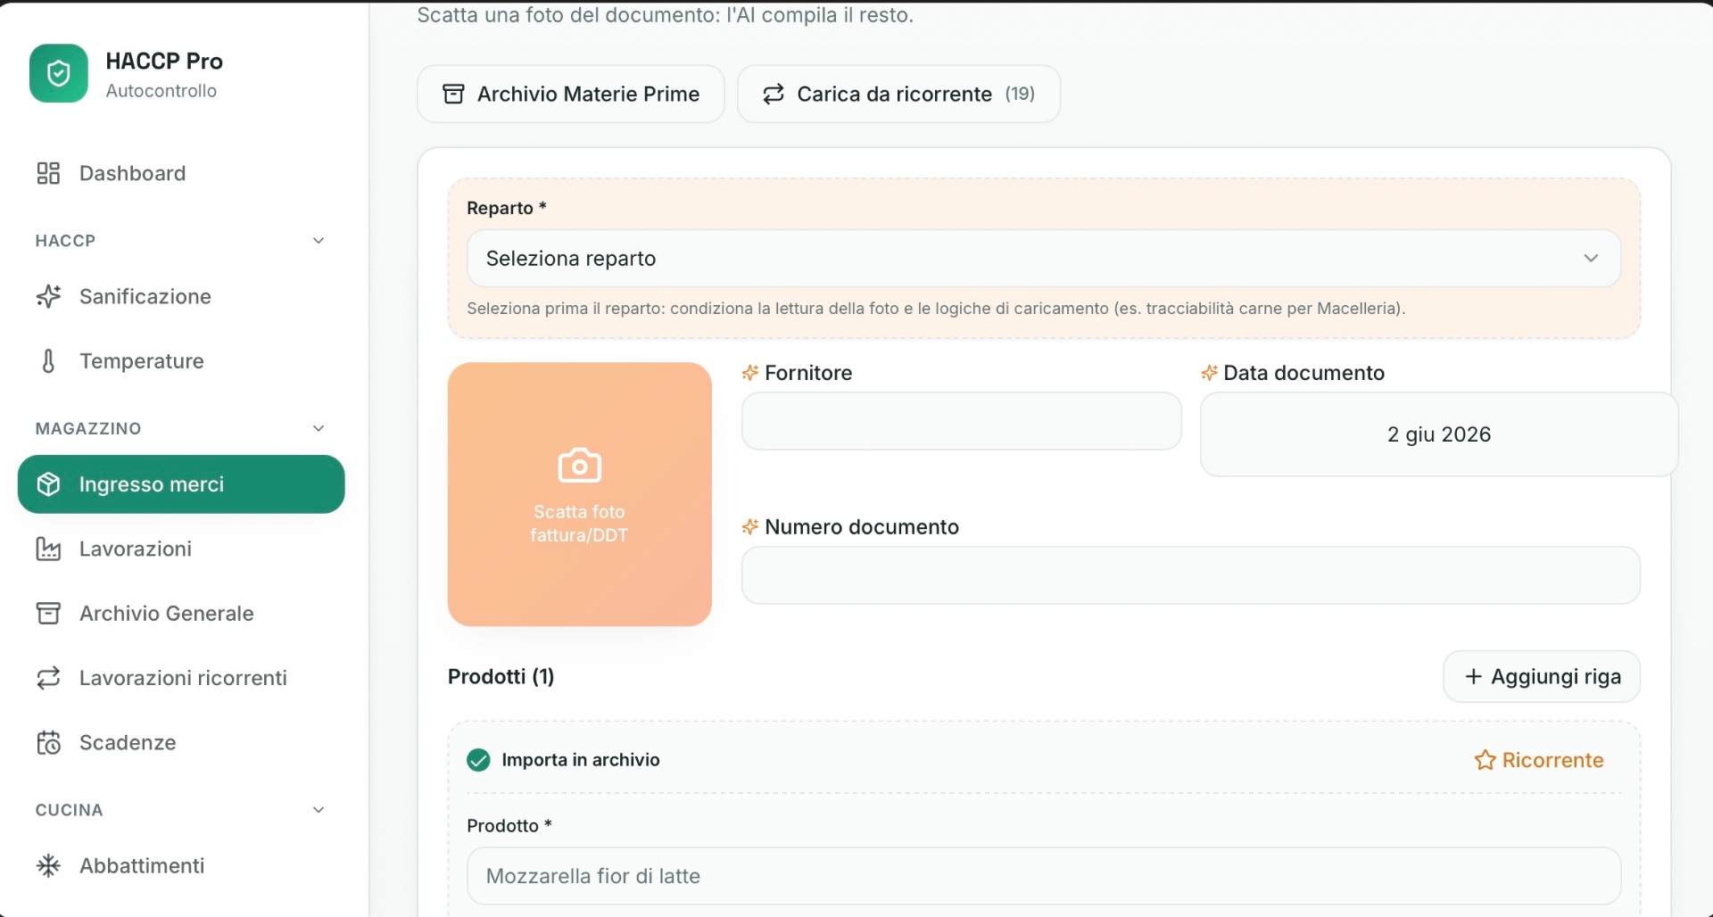This screenshot has height=917, width=1713.
Task: Click the Archivio Materie Prime button
Action: point(571,94)
